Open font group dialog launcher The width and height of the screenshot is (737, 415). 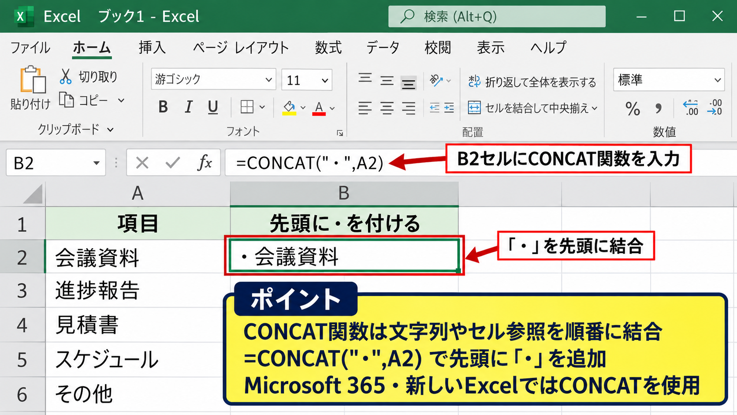click(340, 133)
